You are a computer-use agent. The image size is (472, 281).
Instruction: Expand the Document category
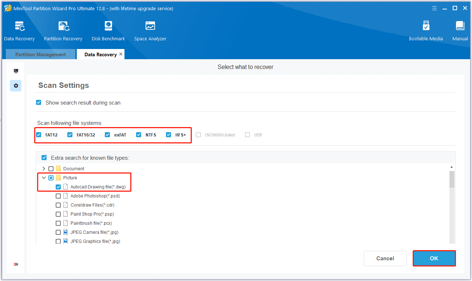(x=44, y=169)
